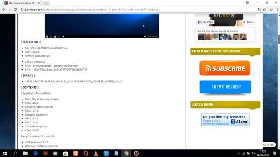Image resolution: width=280 pixels, height=157 pixels.
Task: Click the Facebook Share button
Action: pyautogui.click(x=248, y=22)
